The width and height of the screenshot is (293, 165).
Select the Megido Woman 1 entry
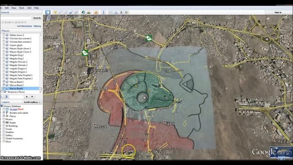(x=18, y=62)
